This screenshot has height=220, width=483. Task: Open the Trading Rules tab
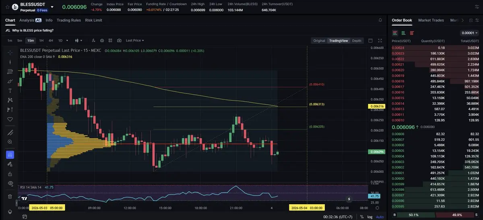[69, 20]
